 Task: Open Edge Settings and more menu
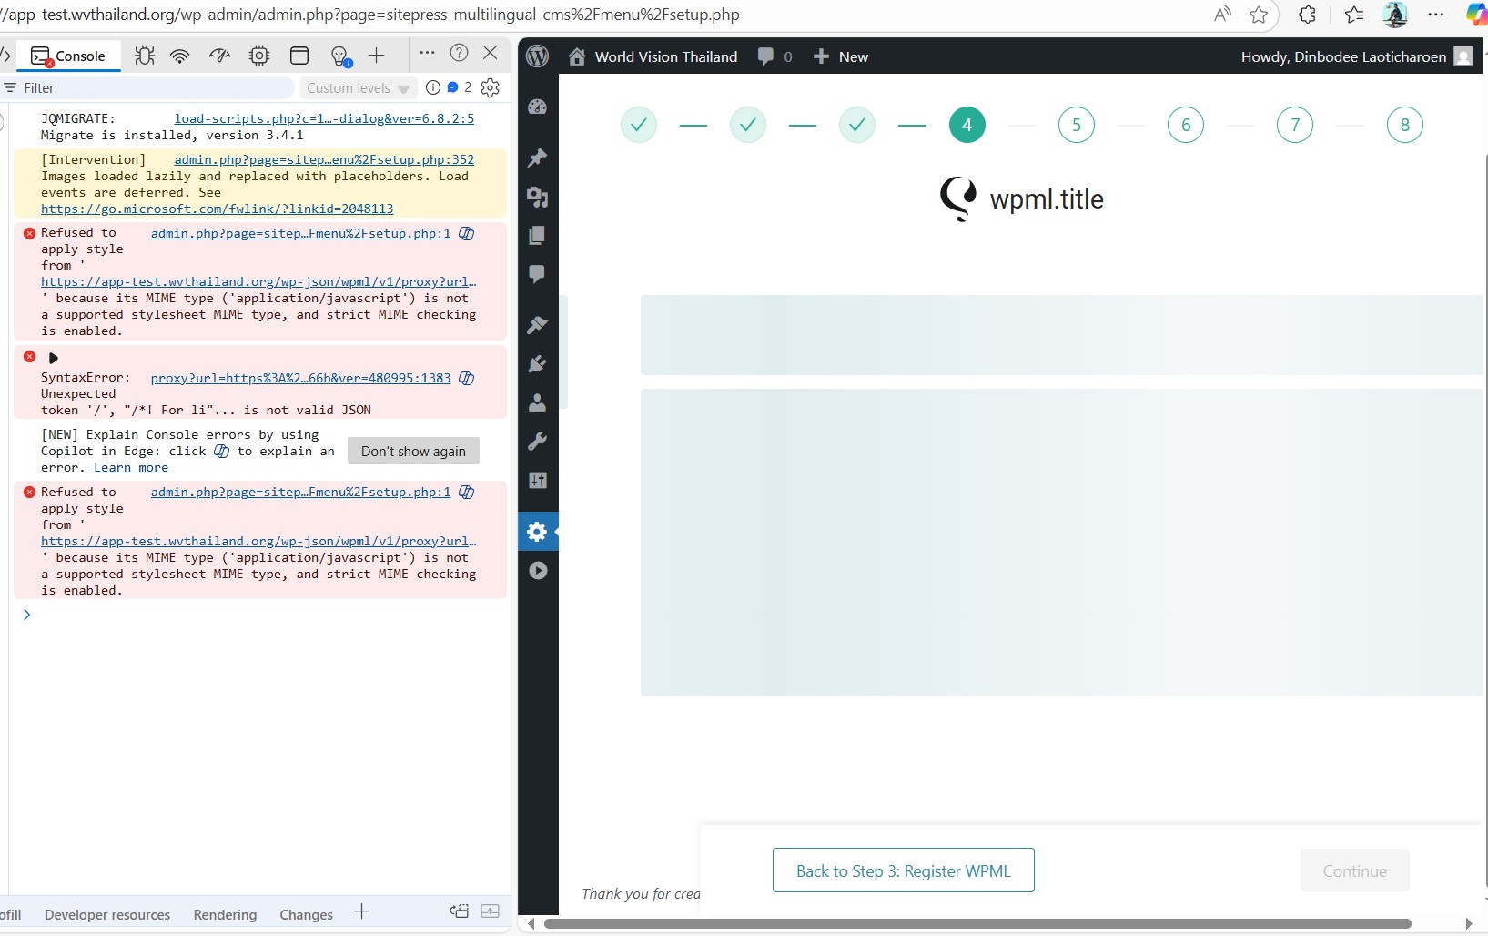(x=1436, y=14)
